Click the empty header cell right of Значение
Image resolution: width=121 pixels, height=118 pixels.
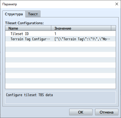(113, 28)
